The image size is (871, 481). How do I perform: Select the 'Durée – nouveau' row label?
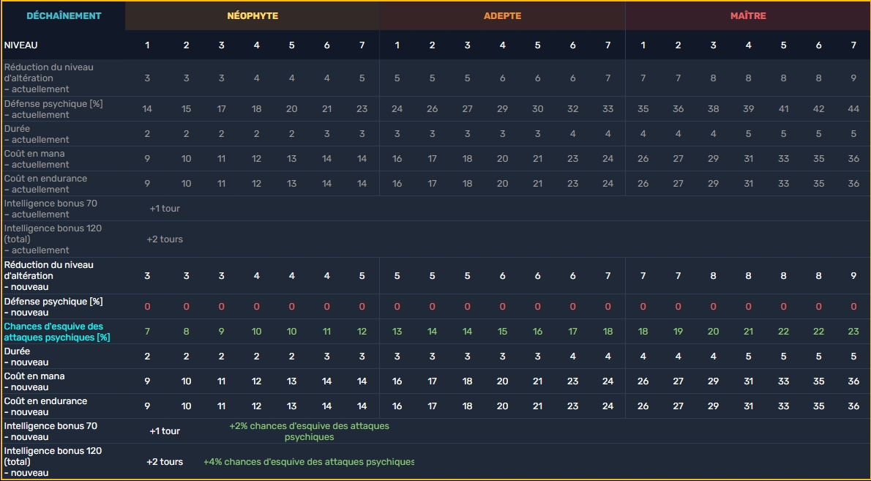[26, 357]
